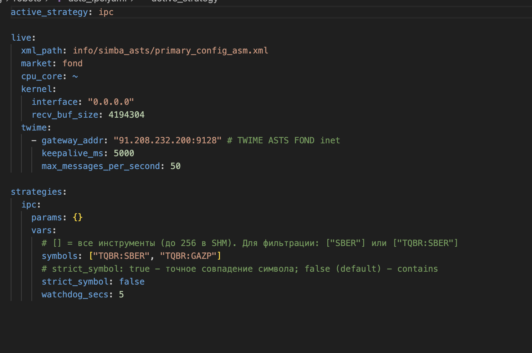Click the "TQBR:SBER" symbol string
This screenshot has height=353, width=532.
[x=121, y=256]
